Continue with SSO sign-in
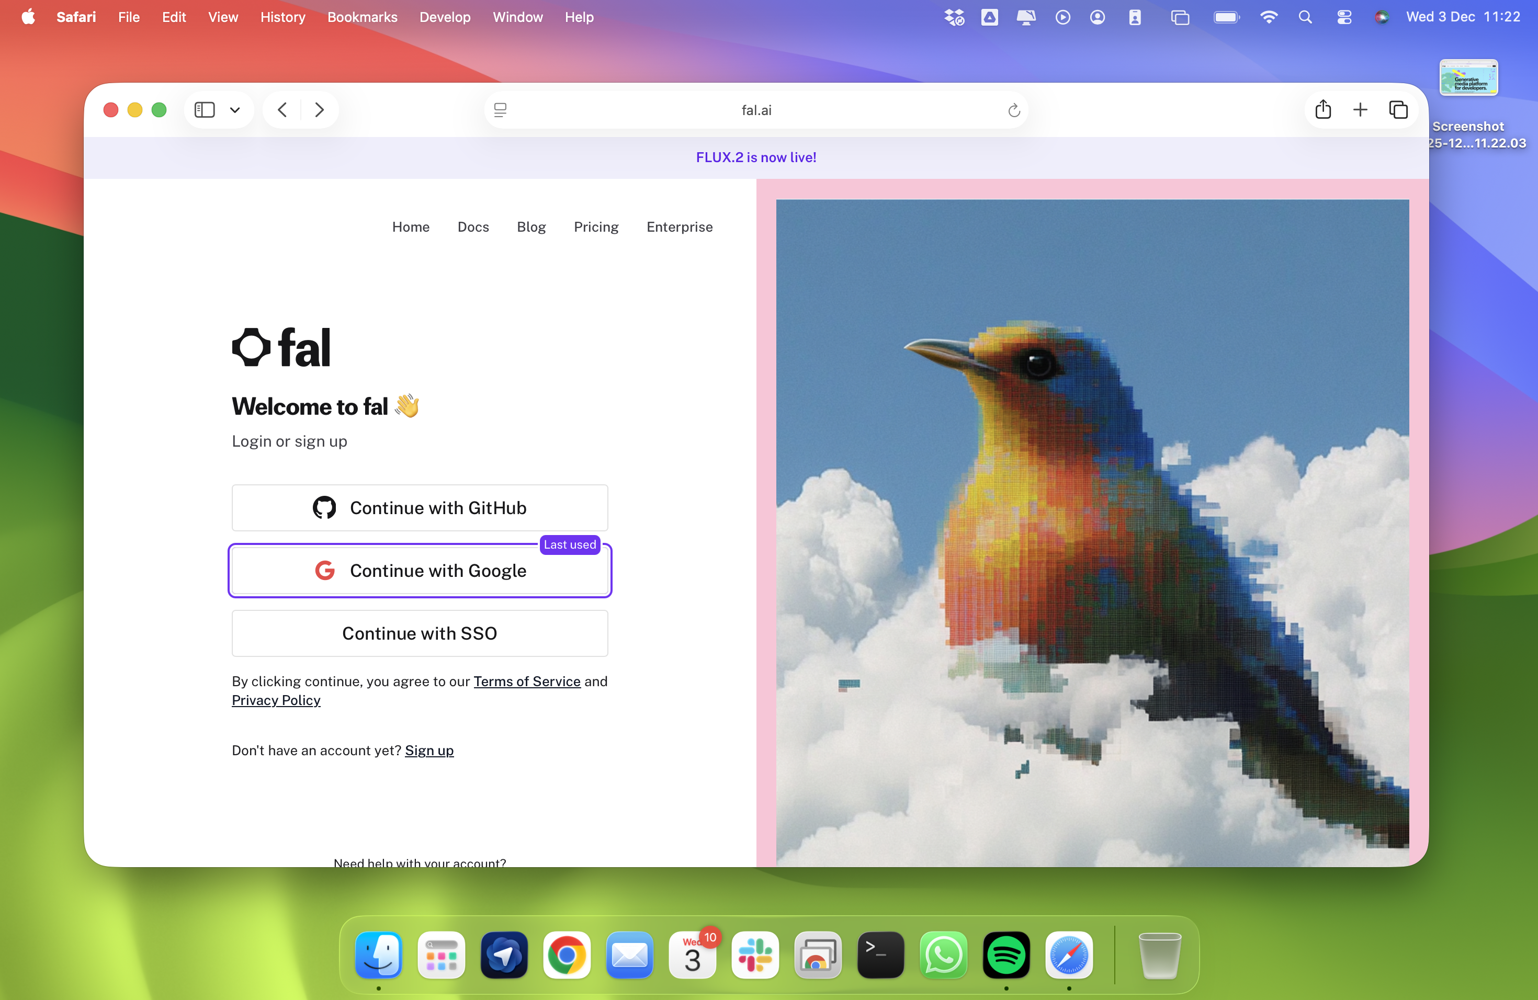This screenshot has height=1000, width=1538. point(420,633)
